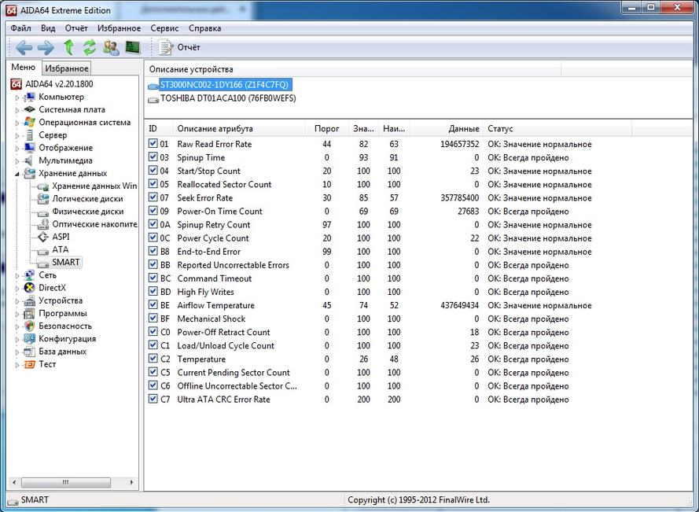Click the Оптические накопители drive icon
699x512 pixels.
(43, 224)
